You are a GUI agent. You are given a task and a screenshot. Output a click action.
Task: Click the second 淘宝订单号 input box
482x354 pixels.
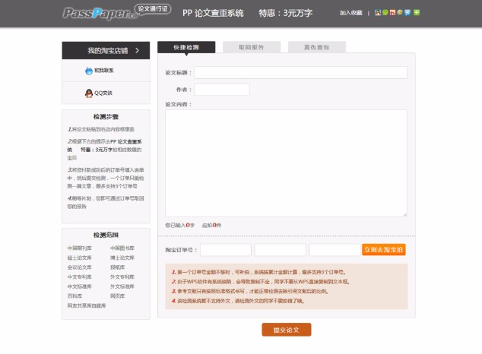(280, 250)
